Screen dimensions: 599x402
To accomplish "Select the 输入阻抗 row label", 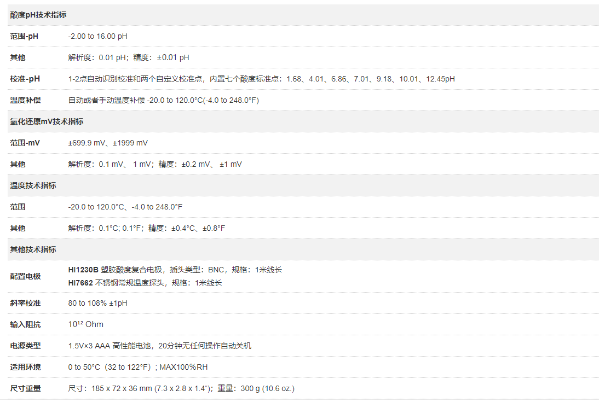I will (25, 324).
